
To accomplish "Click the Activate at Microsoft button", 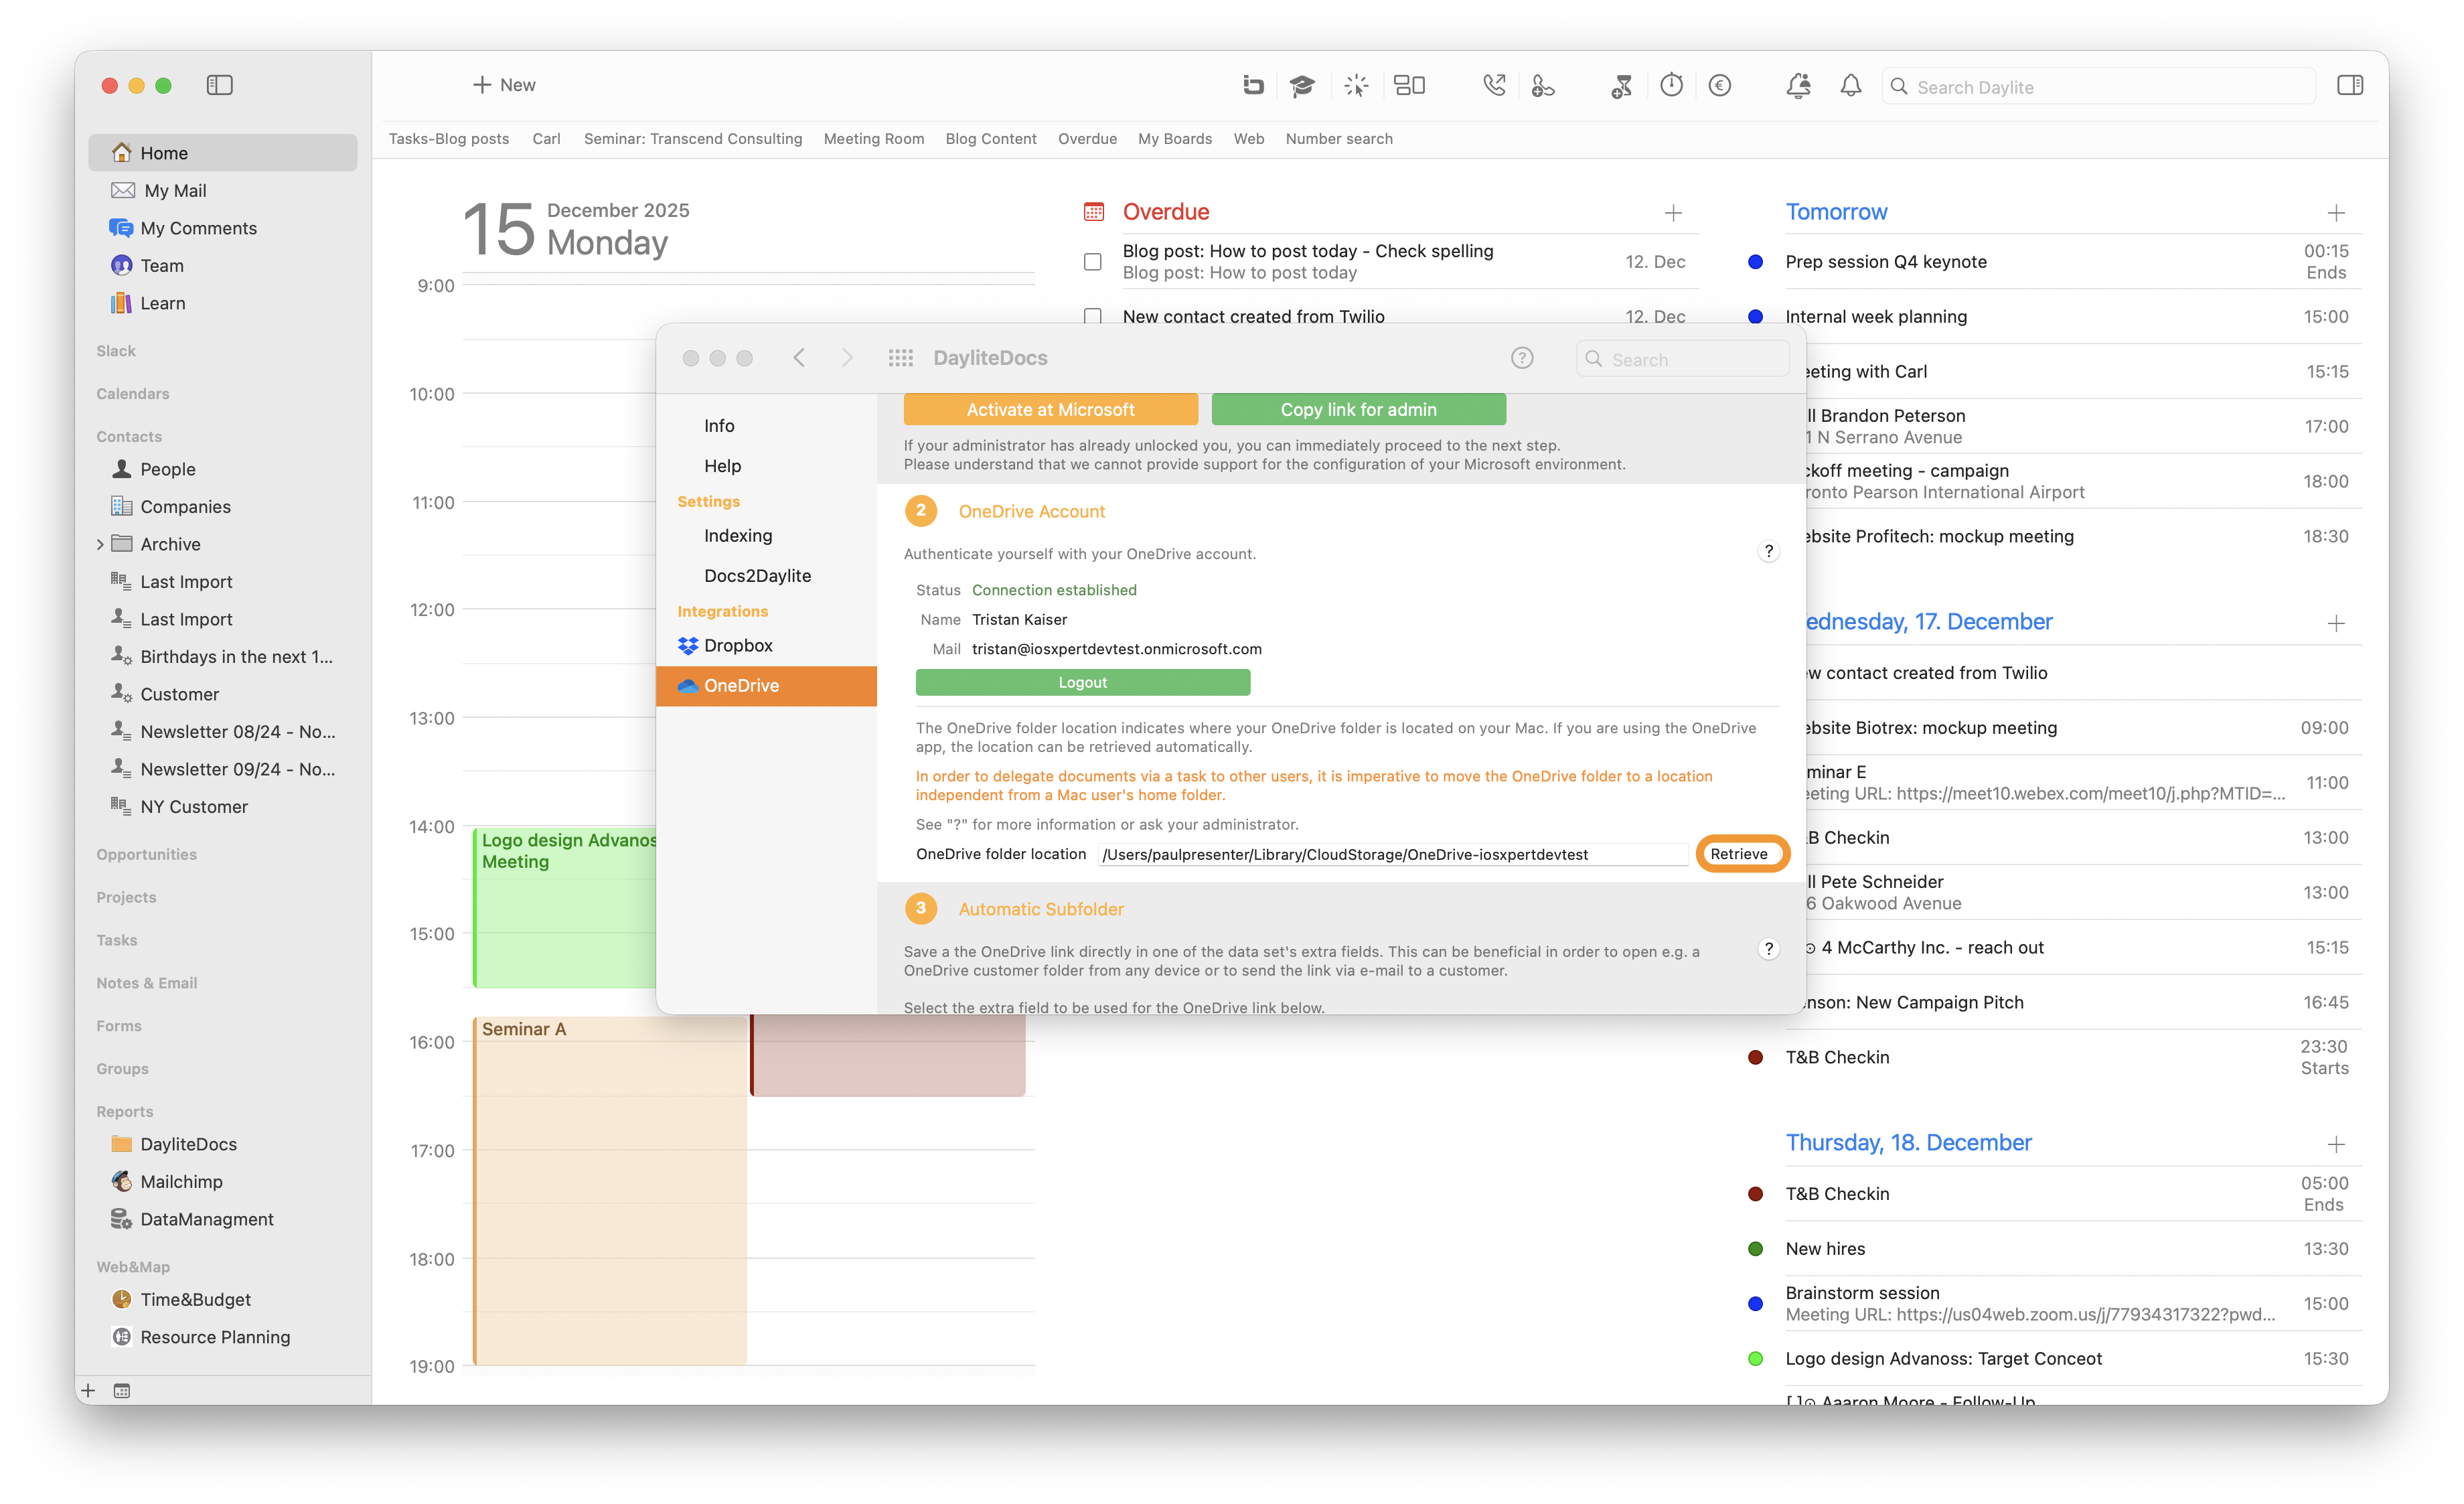I will pos(1051,410).
